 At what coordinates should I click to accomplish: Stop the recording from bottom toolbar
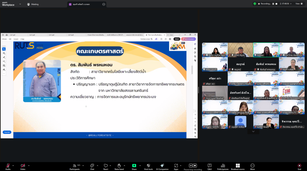click(195, 166)
